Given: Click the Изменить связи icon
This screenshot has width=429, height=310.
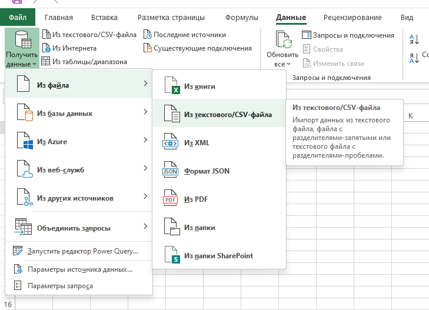Looking at the screenshot, I should tap(307, 64).
